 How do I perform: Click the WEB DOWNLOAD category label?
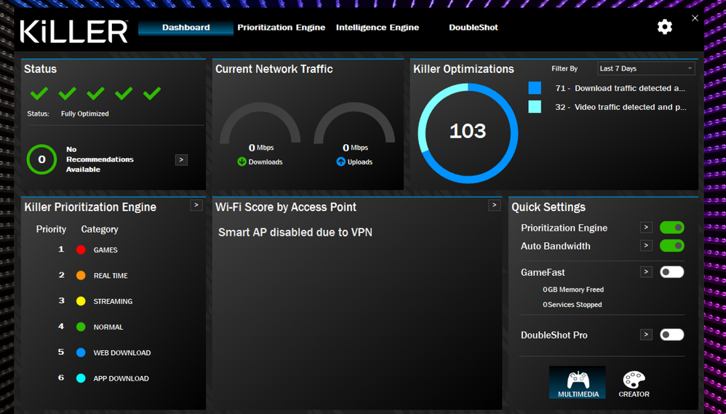(x=122, y=353)
